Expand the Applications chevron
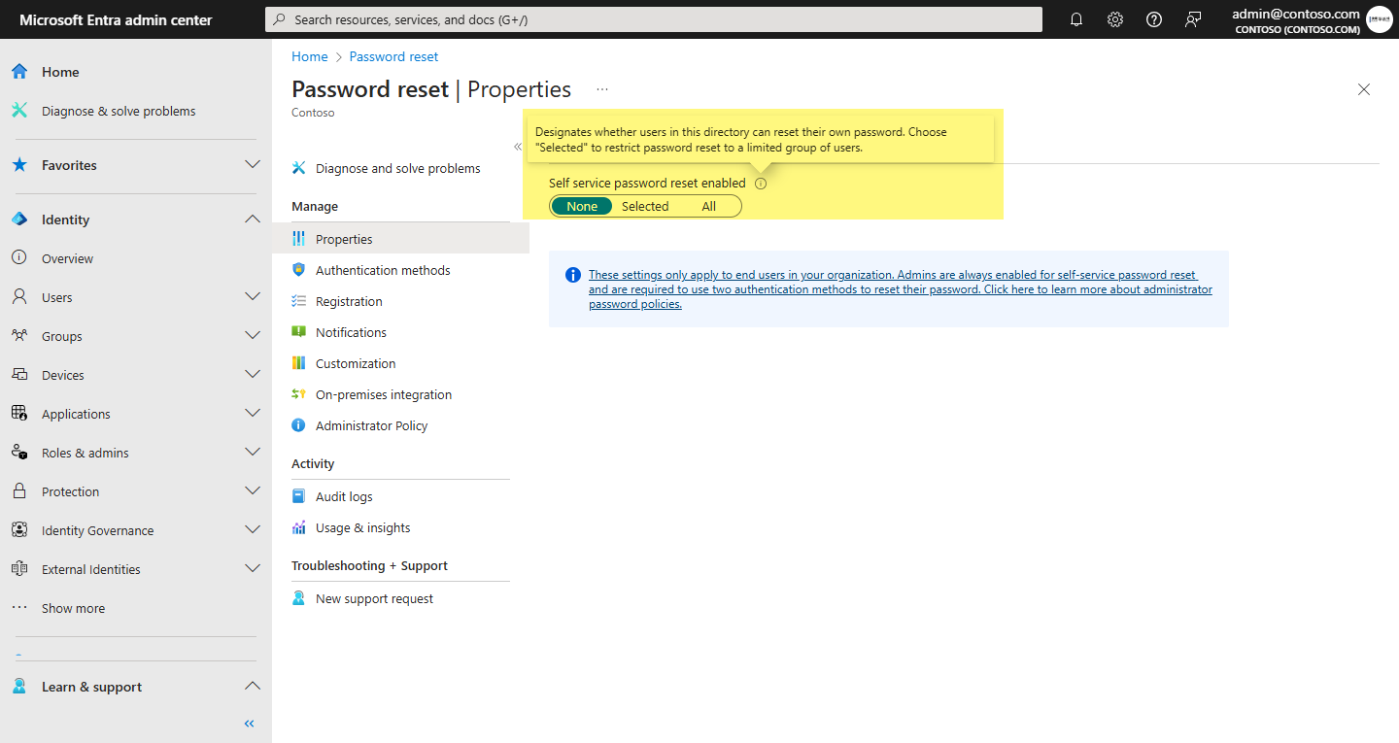1399x743 pixels. coord(253,414)
